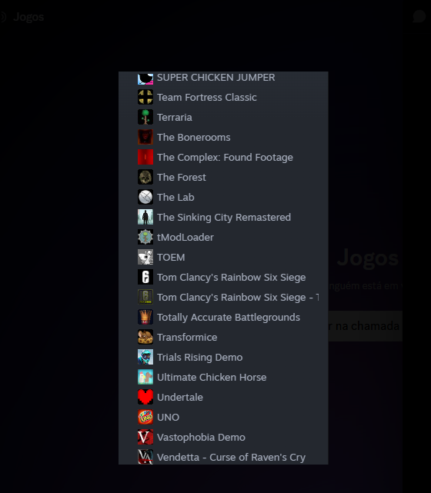The width and height of the screenshot is (431, 493).
Task: Choose The Sinking City Remastered entry
Action: click(223, 217)
